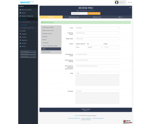Expand the Design menu arrow
The image size is (152, 124).
pyautogui.click(x=36, y=31)
